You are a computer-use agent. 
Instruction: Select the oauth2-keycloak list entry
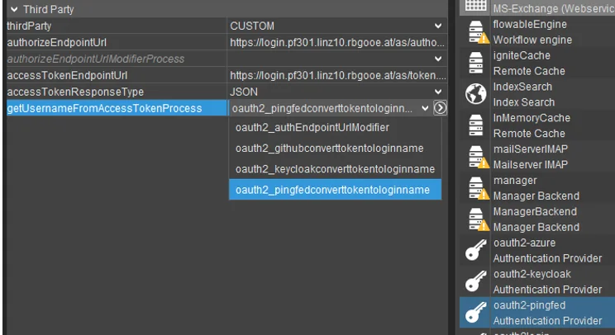pos(537,281)
